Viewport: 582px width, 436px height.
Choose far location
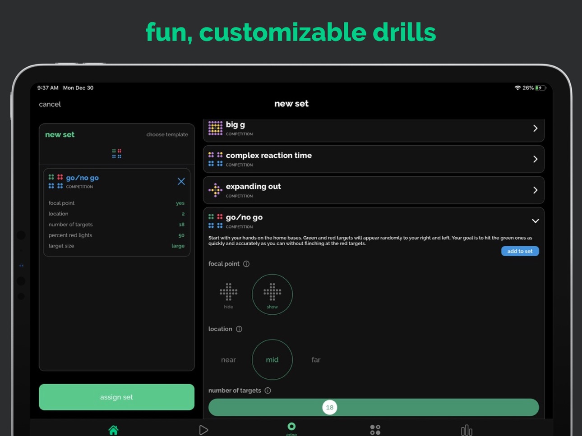316,360
